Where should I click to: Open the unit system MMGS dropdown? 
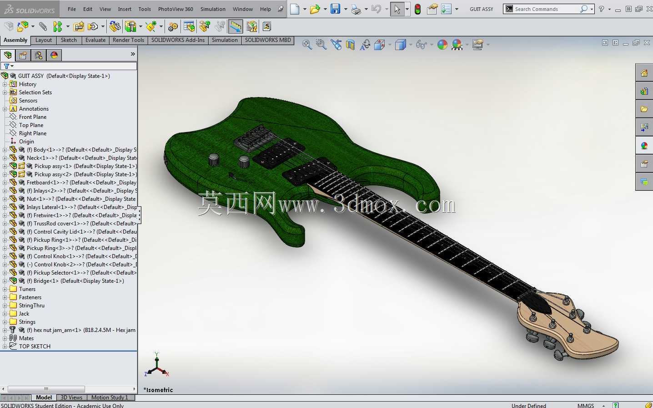603,406
